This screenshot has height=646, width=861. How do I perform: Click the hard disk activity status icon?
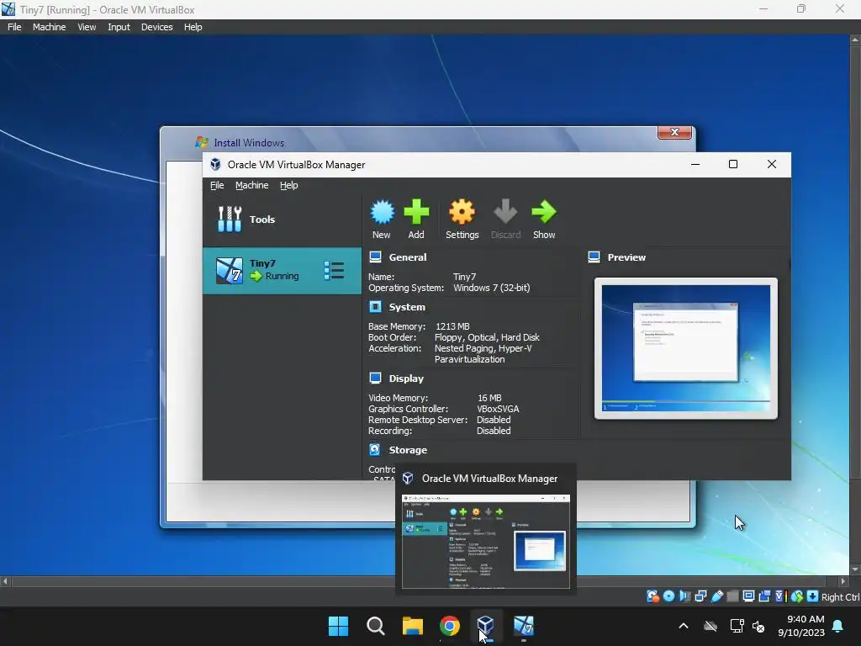[x=652, y=596]
